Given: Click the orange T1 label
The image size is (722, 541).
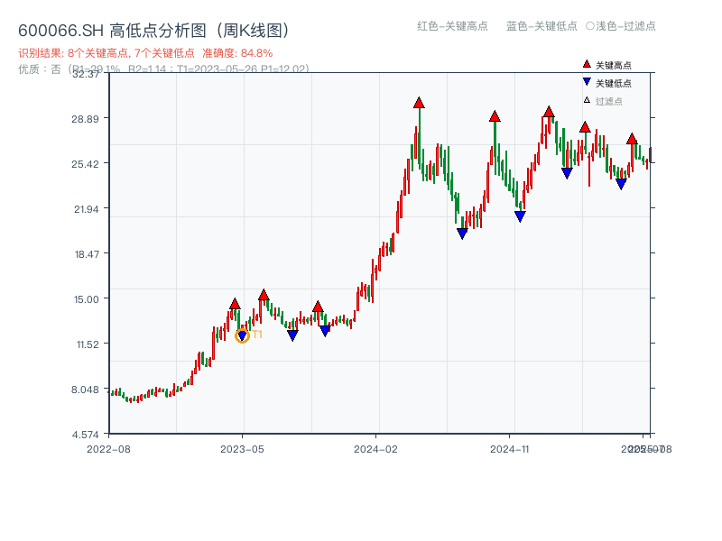Looking at the screenshot, I should 257,335.
